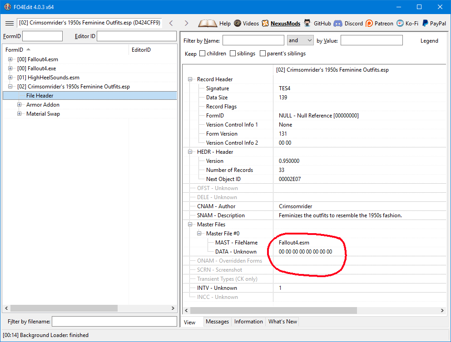Check the parent's siblings checkbox
The width and height of the screenshot is (451, 342).
[x=263, y=54]
